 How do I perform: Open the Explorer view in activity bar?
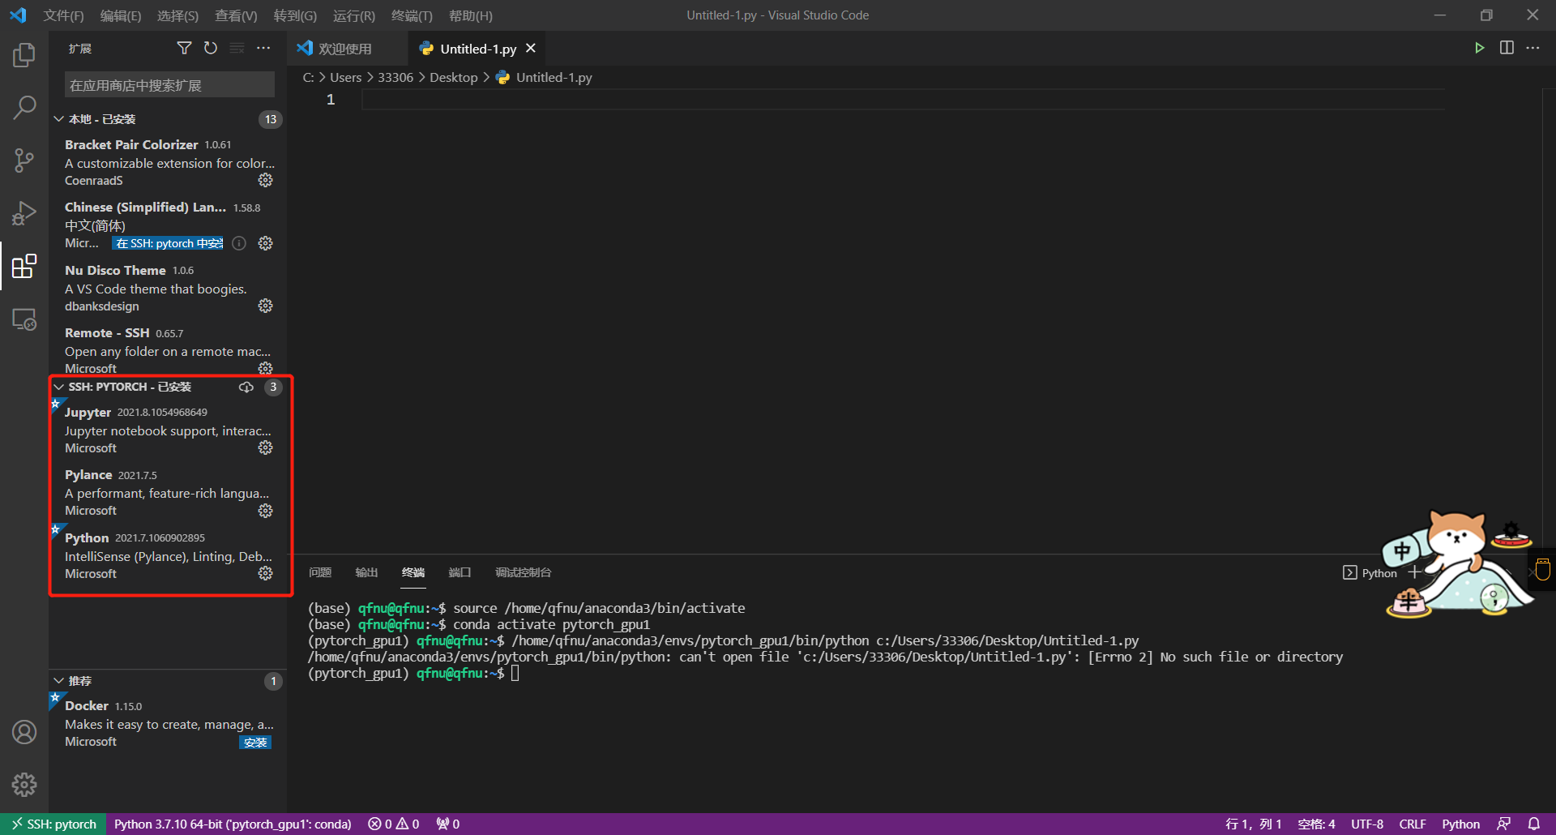point(24,55)
